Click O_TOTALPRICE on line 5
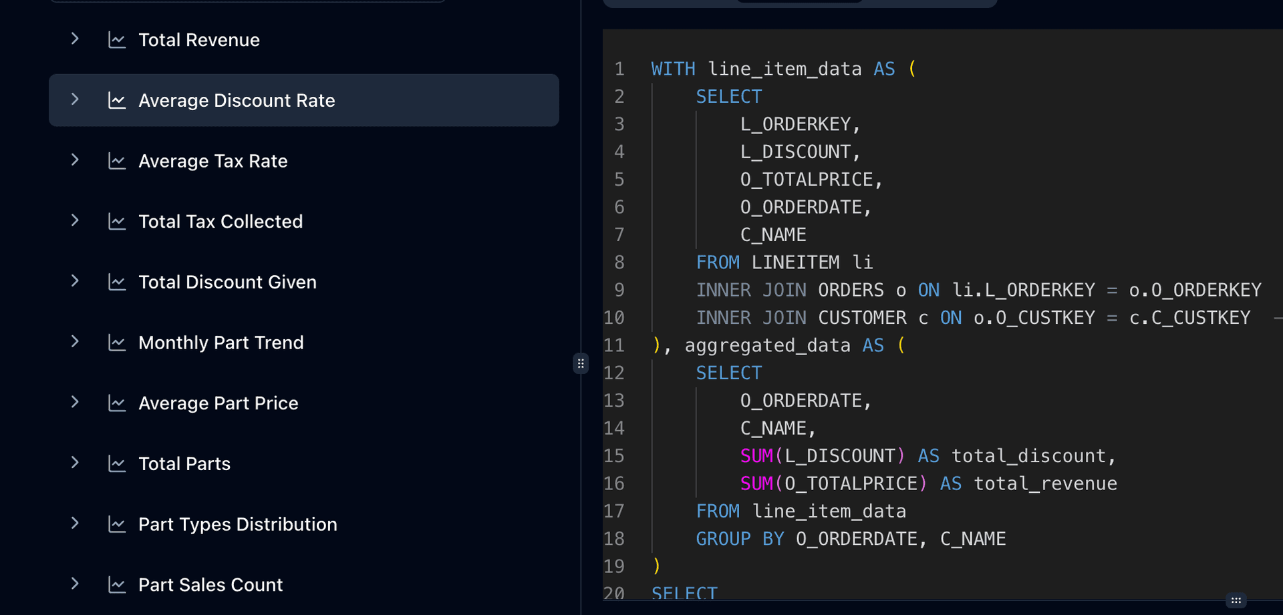Screen dimensions: 1283x615 (x=807, y=180)
